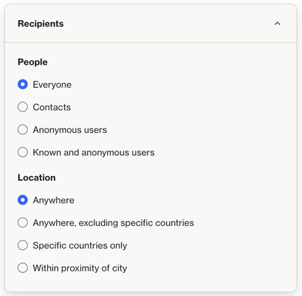The image size is (302, 296).
Task: Click the People section heading
Action: point(32,62)
